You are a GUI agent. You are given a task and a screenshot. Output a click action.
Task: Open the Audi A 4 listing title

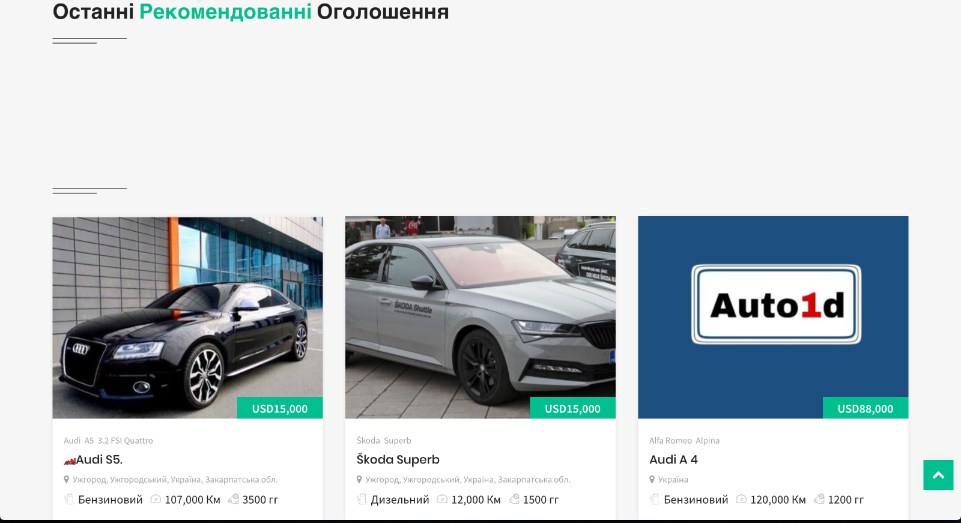point(673,459)
